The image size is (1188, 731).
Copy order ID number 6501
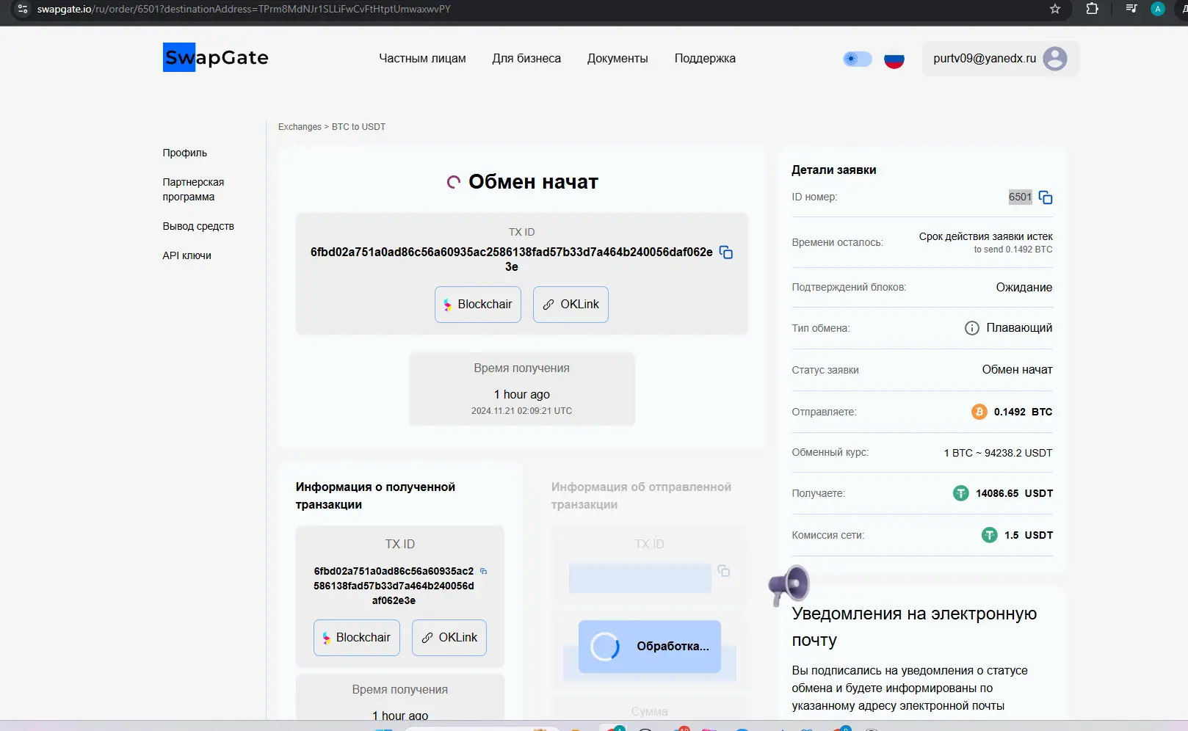click(1046, 197)
